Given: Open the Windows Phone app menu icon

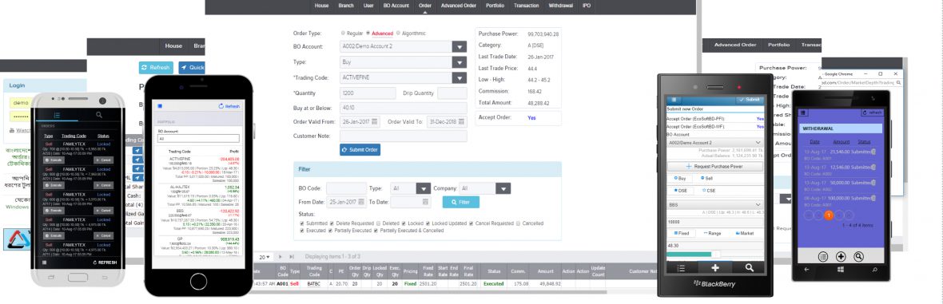Looking at the screenshot, I should [x=803, y=113].
